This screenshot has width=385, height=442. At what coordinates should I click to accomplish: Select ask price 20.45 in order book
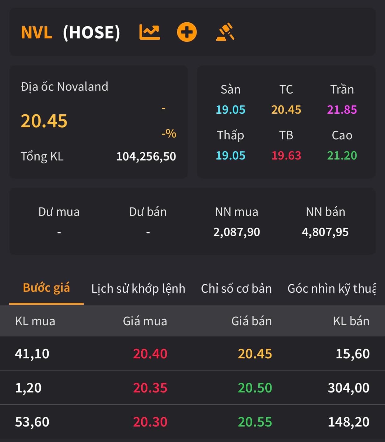(x=255, y=354)
